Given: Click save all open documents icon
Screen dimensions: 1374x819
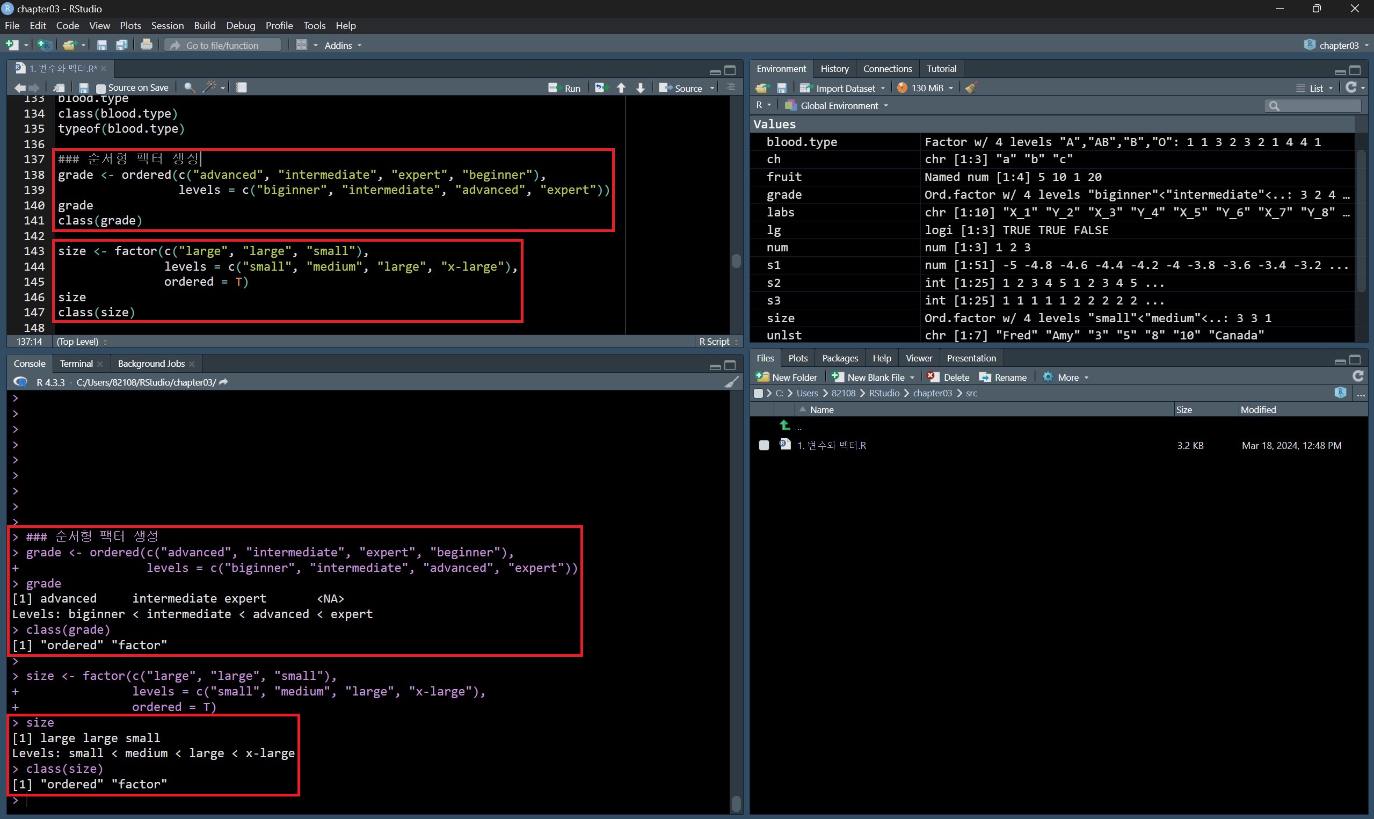Looking at the screenshot, I should point(122,45).
